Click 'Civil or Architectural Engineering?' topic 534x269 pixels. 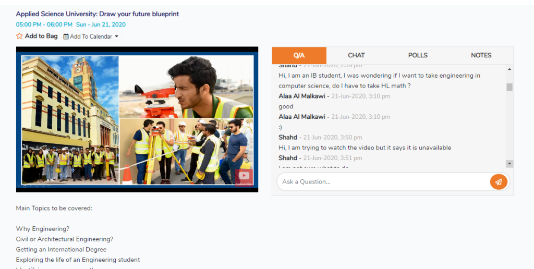coord(65,239)
